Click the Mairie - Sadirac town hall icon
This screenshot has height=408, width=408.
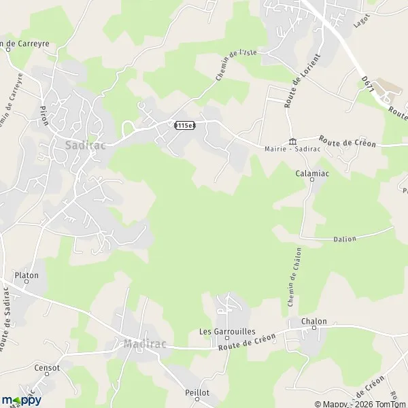[292, 141]
